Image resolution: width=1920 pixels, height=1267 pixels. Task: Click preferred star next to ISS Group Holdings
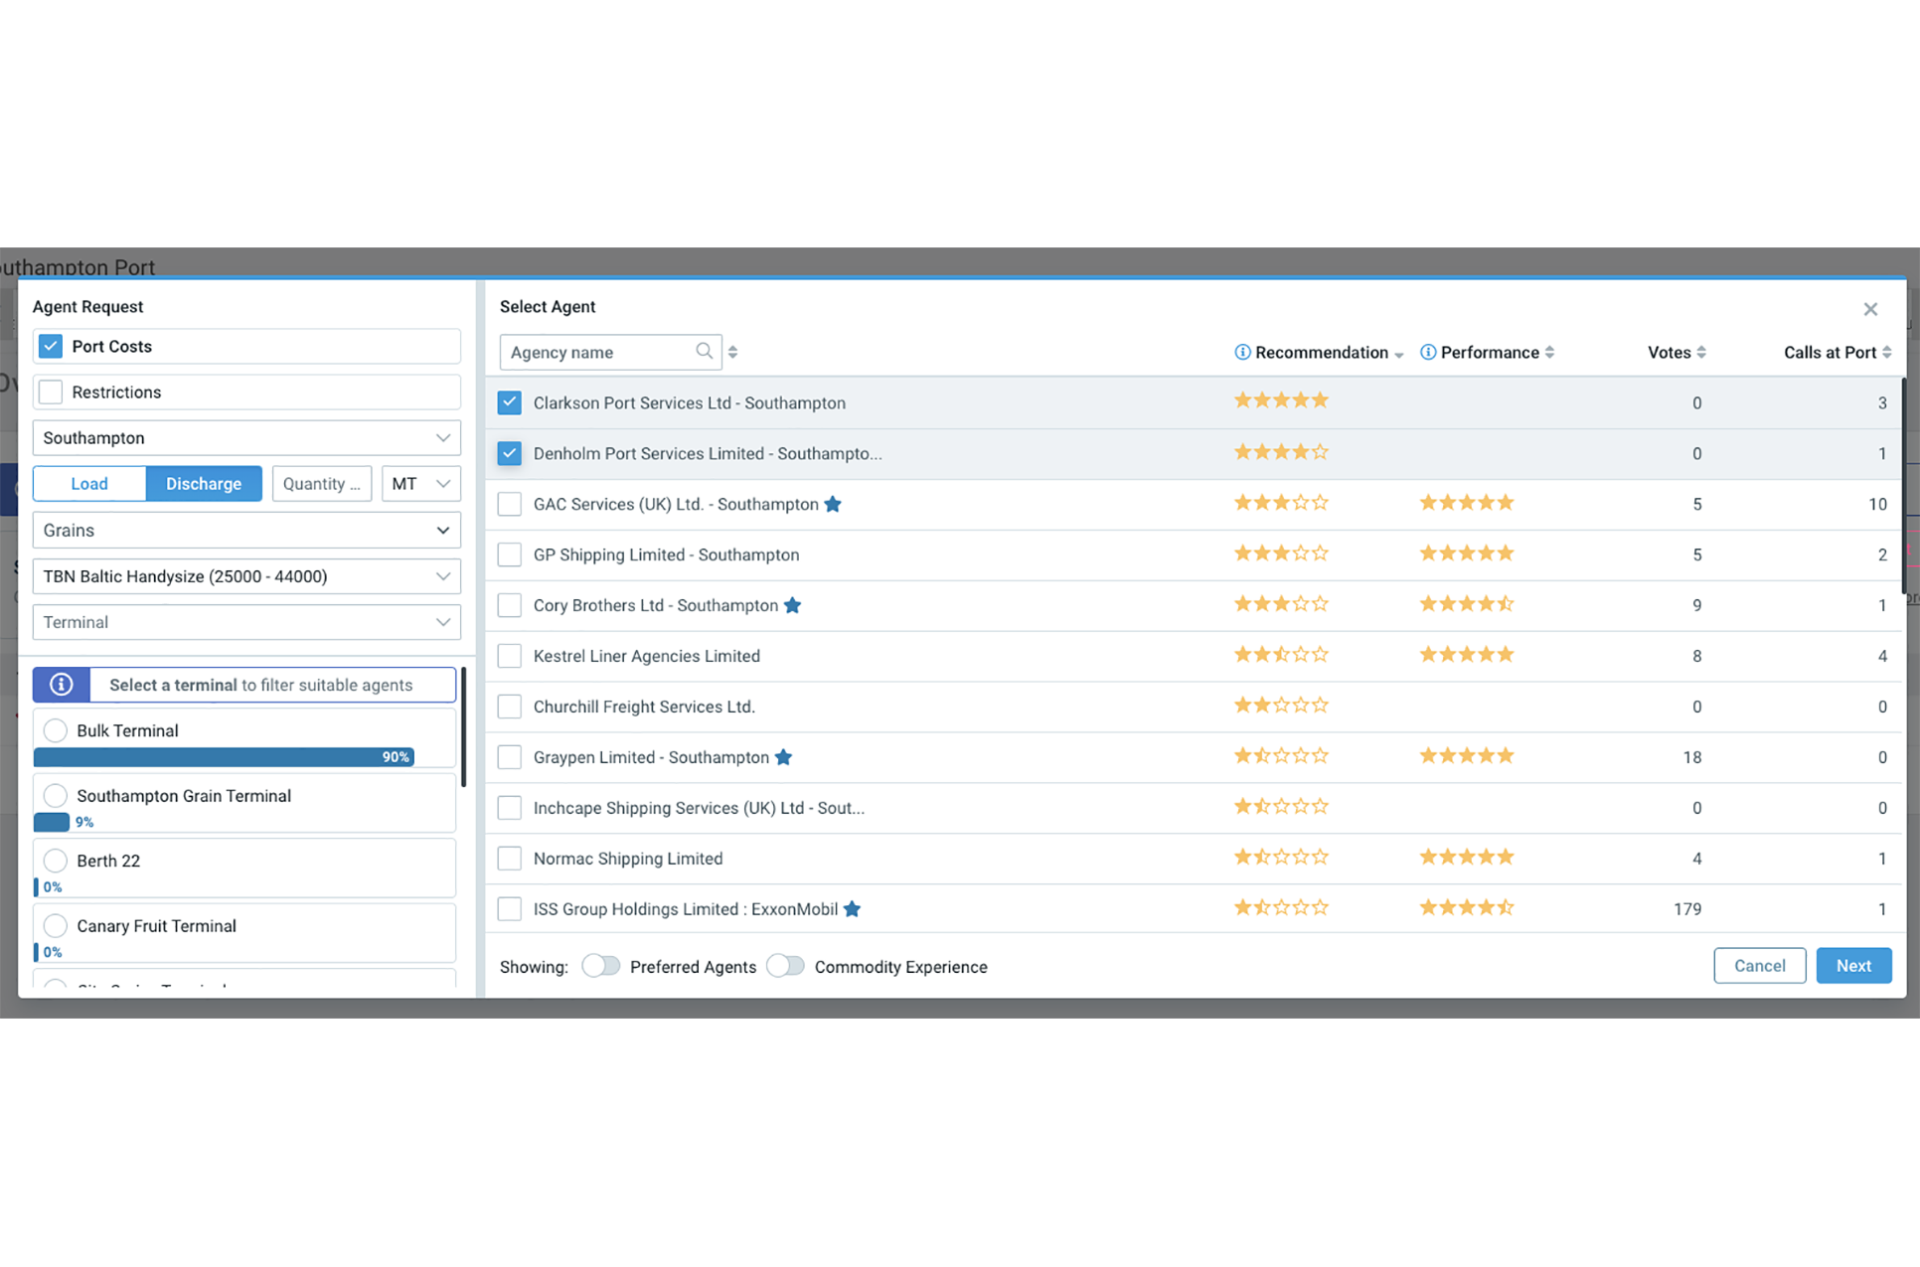pos(852,909)
